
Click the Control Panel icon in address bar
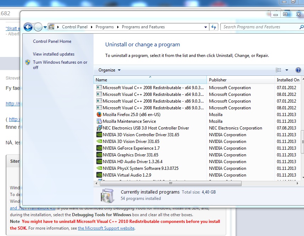(x=52, y=27)
